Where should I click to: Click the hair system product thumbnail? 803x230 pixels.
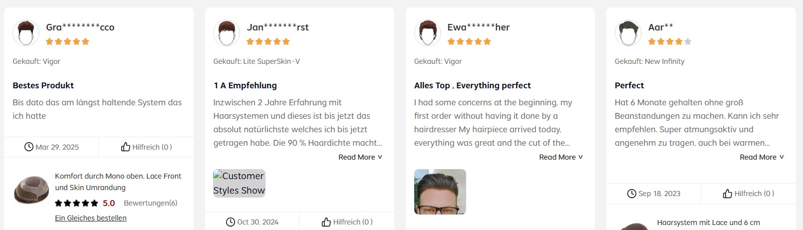[31, 190]
